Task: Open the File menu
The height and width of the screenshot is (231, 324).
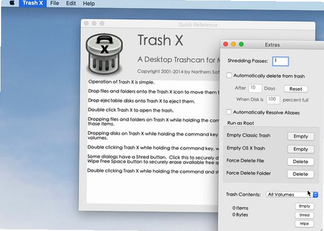Action: 55,3
